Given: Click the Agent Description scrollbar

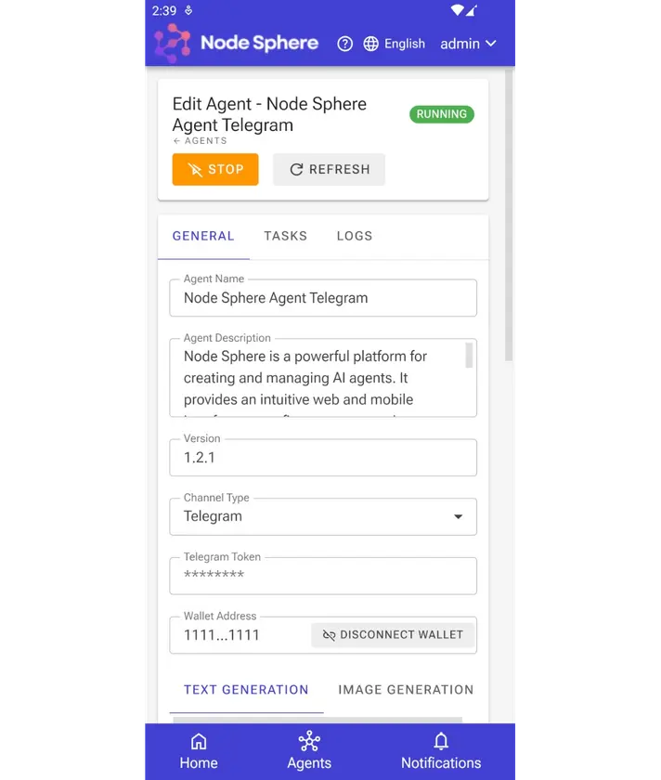Looking at the screenshot, I should [x=469, y=355].
